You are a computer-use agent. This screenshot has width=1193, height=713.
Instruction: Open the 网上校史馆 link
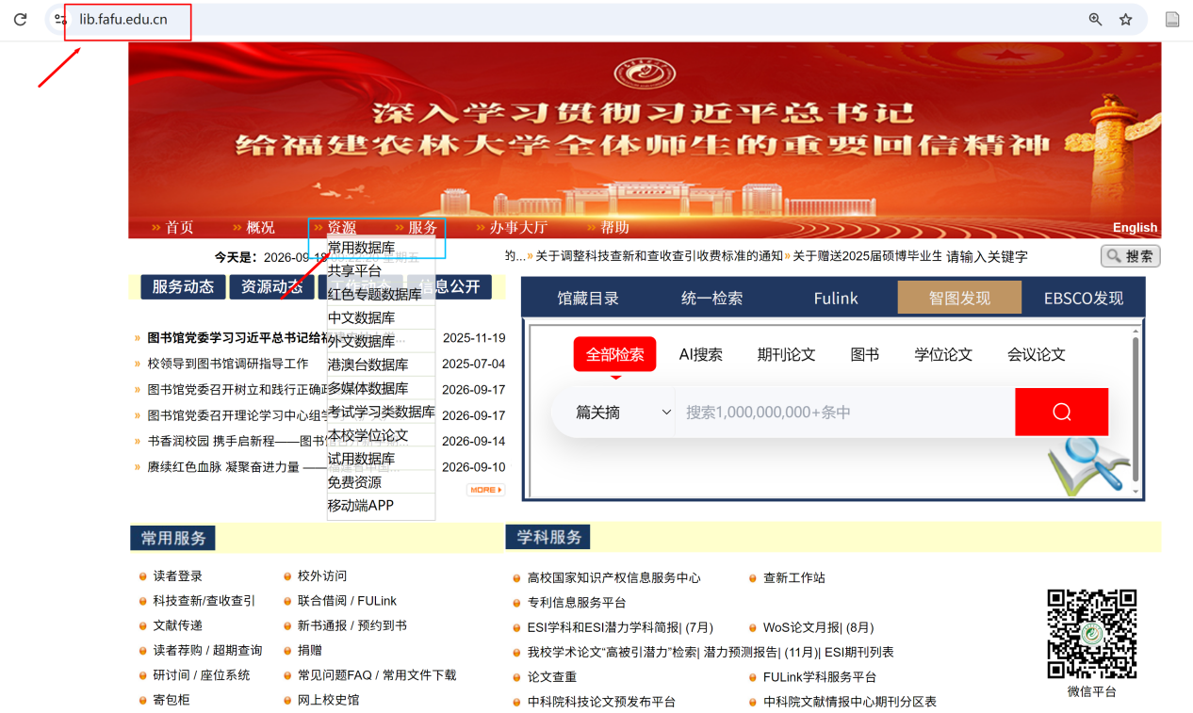pyautogui.click(x=328, y=699)
